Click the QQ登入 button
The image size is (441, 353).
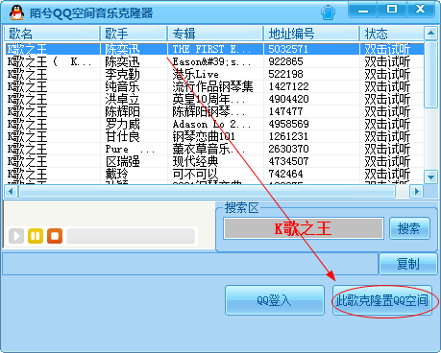275,300
